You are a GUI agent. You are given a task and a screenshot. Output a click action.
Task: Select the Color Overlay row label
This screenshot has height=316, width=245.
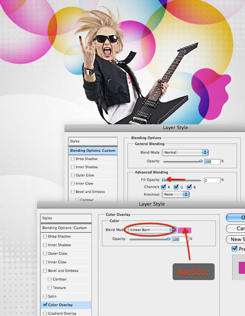click(60, 305)
